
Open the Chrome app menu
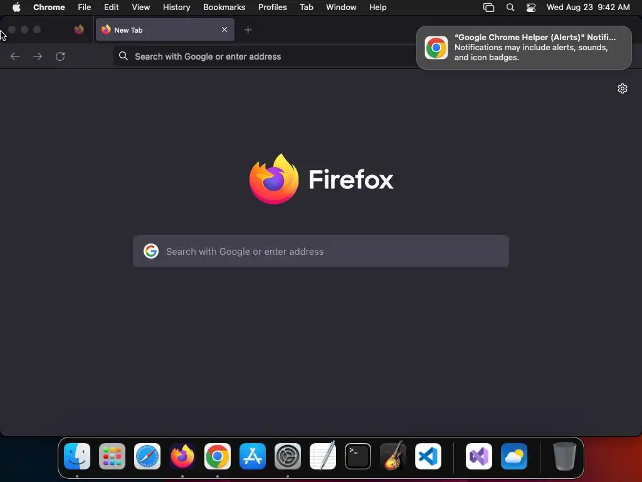coord(49,7)
